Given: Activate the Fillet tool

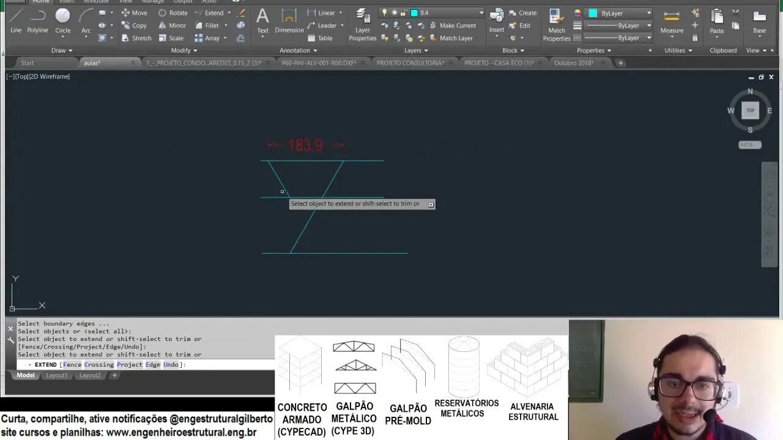Looking at the screenshot, I should [x=207, y=26].
